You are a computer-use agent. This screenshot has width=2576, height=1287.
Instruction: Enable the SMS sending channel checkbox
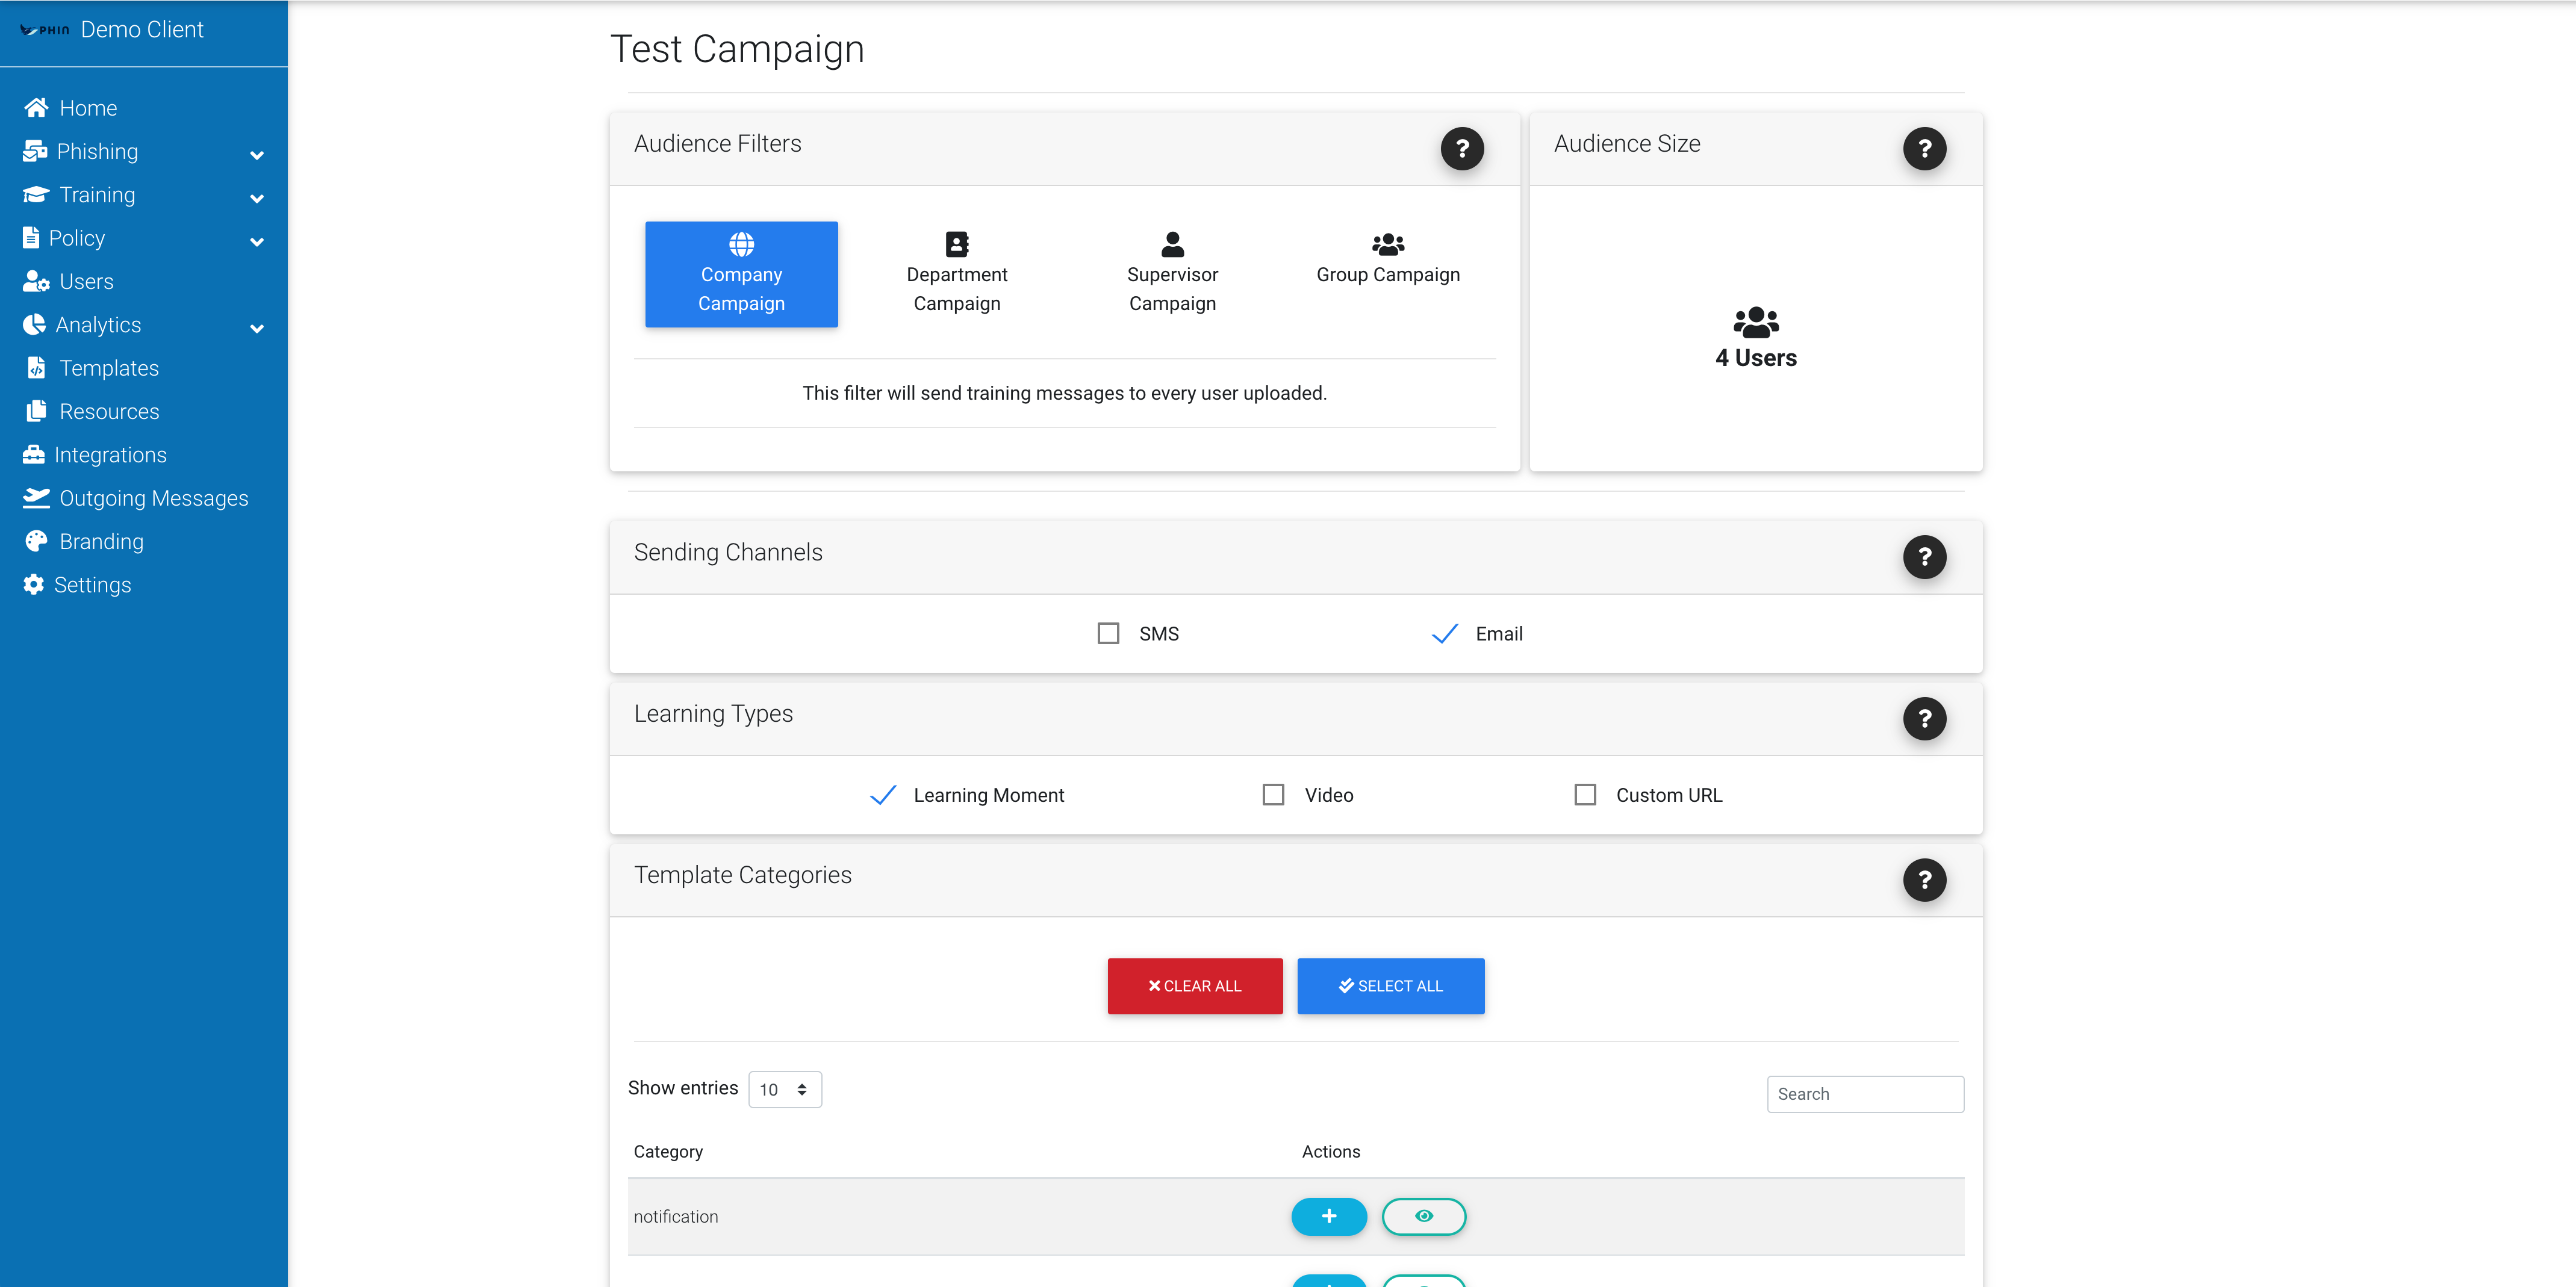[1108, 633]
